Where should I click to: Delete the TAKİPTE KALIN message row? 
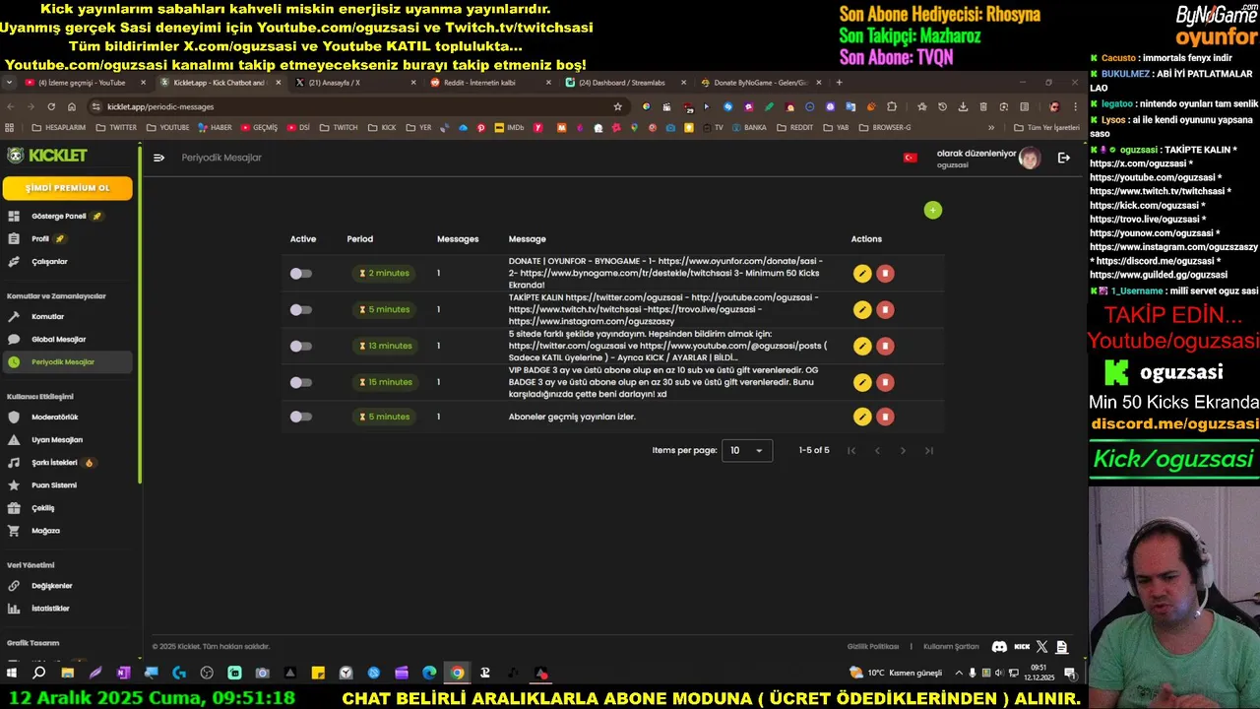tap(885, 310)
